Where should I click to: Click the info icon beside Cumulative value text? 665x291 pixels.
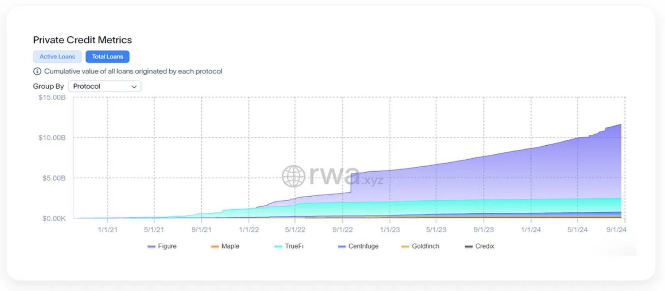click(x=37, y=72)
